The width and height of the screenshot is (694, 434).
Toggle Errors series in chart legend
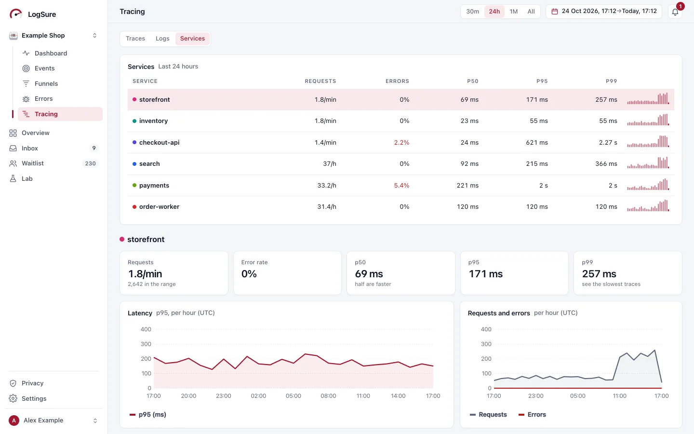[532, 415]
